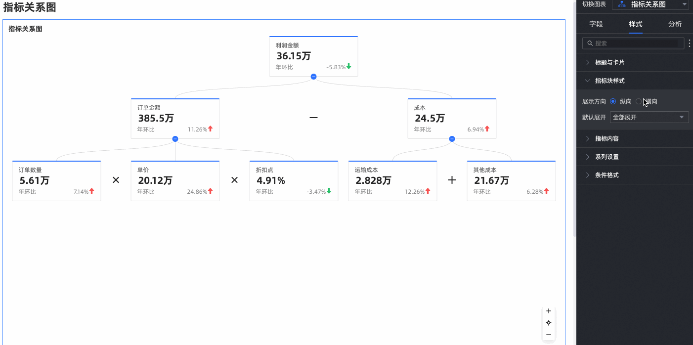Collapse the 利润金额 node's blue toggle
This screenshot has width=693, height=345.
313,77
